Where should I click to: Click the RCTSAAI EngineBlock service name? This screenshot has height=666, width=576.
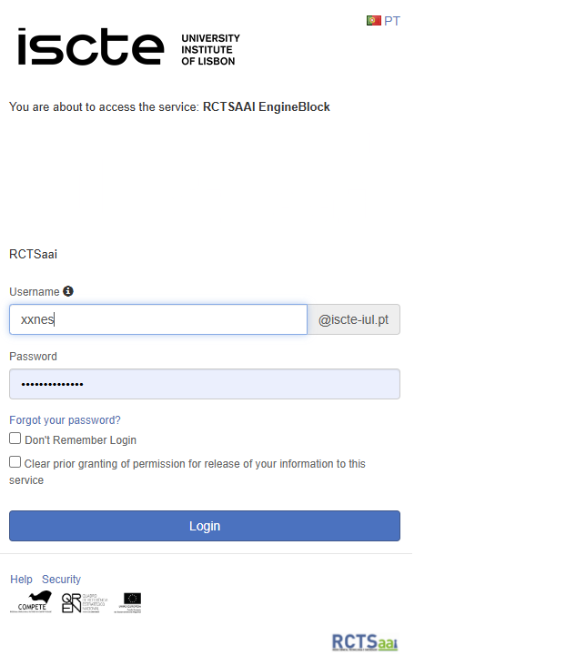(266, 107)
